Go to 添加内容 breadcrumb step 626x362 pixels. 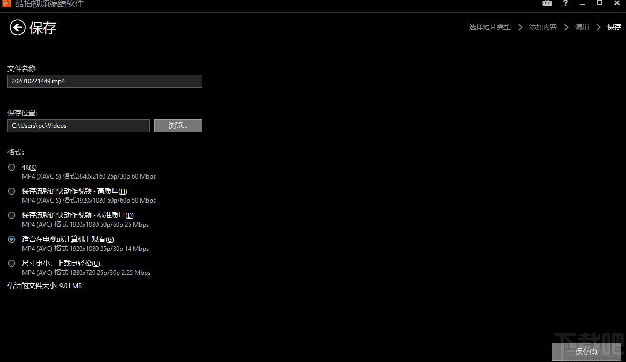[542, 27]
